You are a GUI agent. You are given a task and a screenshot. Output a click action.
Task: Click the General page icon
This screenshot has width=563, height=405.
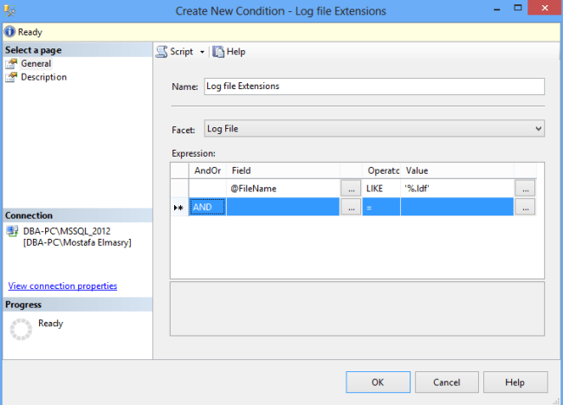tap(11, 63)
